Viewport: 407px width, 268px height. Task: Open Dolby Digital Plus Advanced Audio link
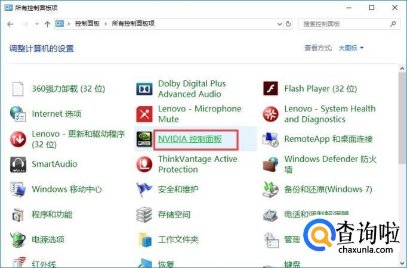click(x=192, y=89)
